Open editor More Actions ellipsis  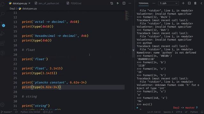[130, 3]
